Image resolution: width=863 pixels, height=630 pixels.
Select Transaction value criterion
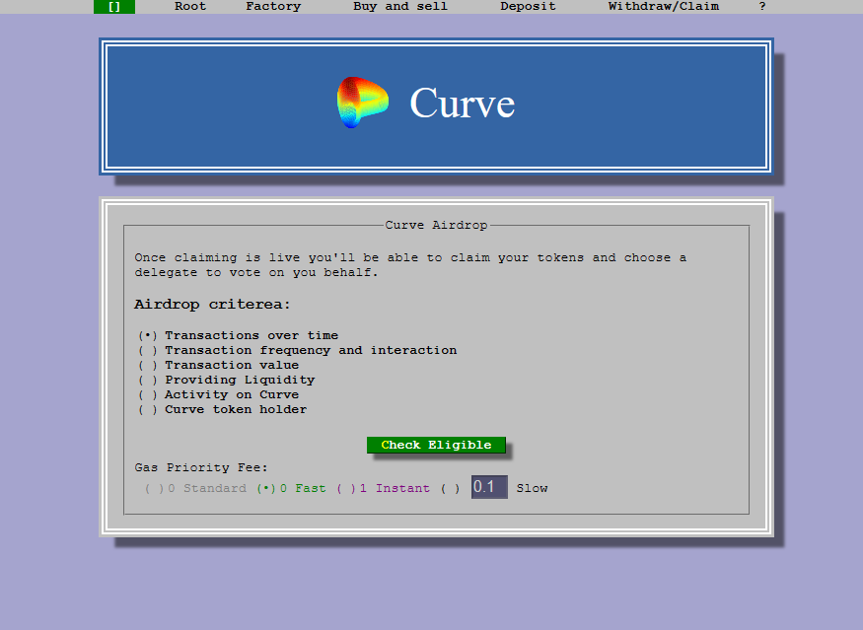(219, 366)
